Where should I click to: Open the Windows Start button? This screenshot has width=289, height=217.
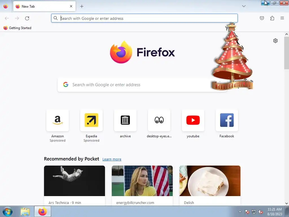pyautogui.click(x=8, y=211)
